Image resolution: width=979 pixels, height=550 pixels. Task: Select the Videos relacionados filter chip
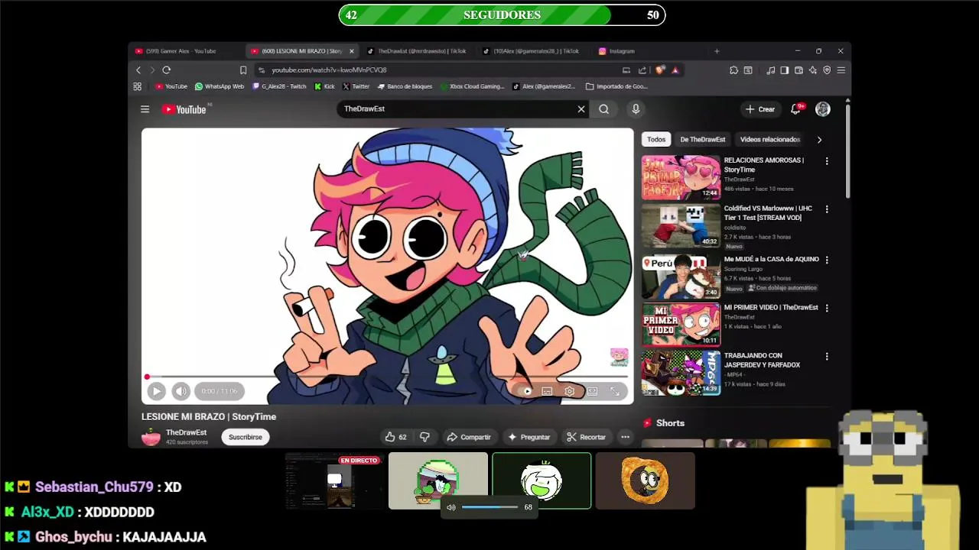coord(770,139)
